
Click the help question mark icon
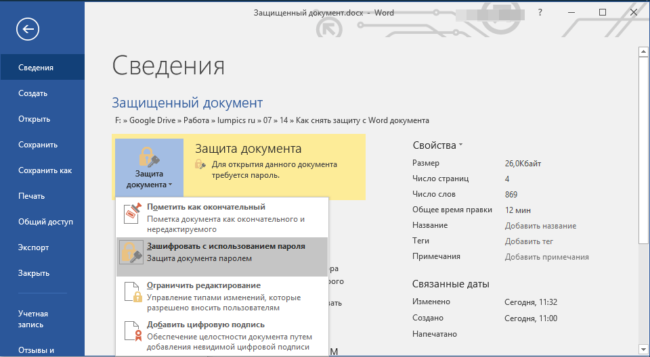[540, 12]
